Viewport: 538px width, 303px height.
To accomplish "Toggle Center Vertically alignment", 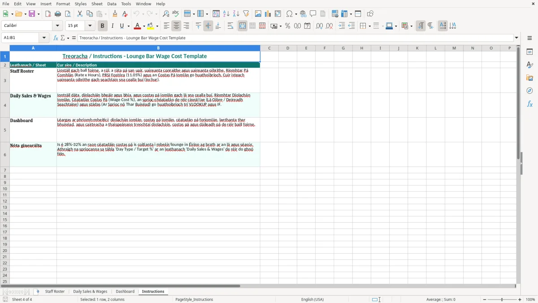I will pyautogui.click(x=208, y=26).
